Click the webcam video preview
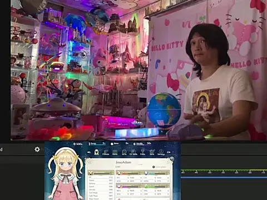This screenshot has height=200, width=267. [139, 70]
